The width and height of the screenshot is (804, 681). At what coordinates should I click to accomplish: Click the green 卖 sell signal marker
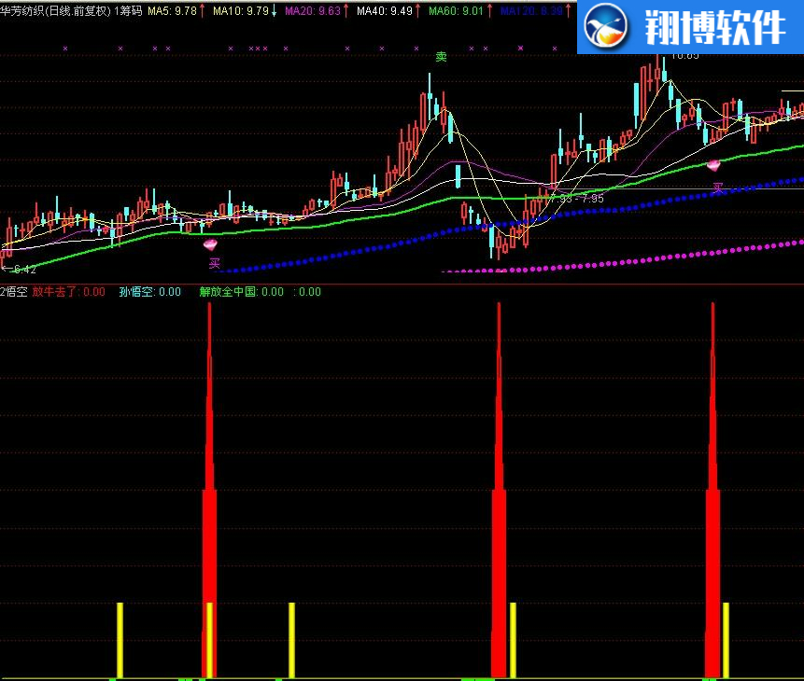click(x=441, y=56)
